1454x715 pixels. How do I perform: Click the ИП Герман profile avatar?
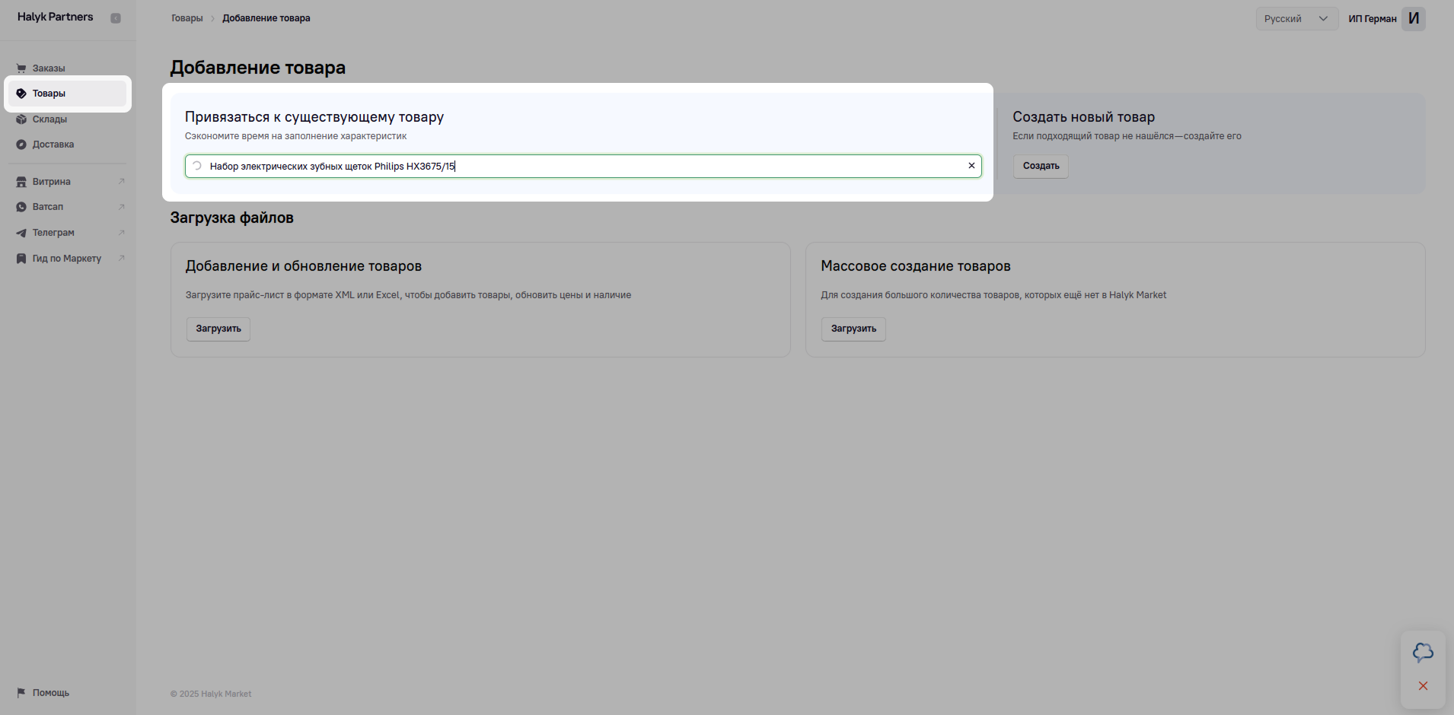coord(1414,18)
